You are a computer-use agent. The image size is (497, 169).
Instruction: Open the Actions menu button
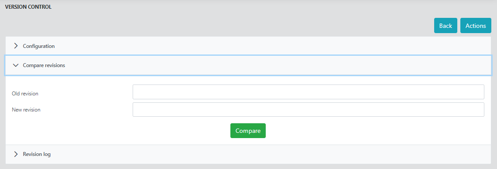click(476, 26)
